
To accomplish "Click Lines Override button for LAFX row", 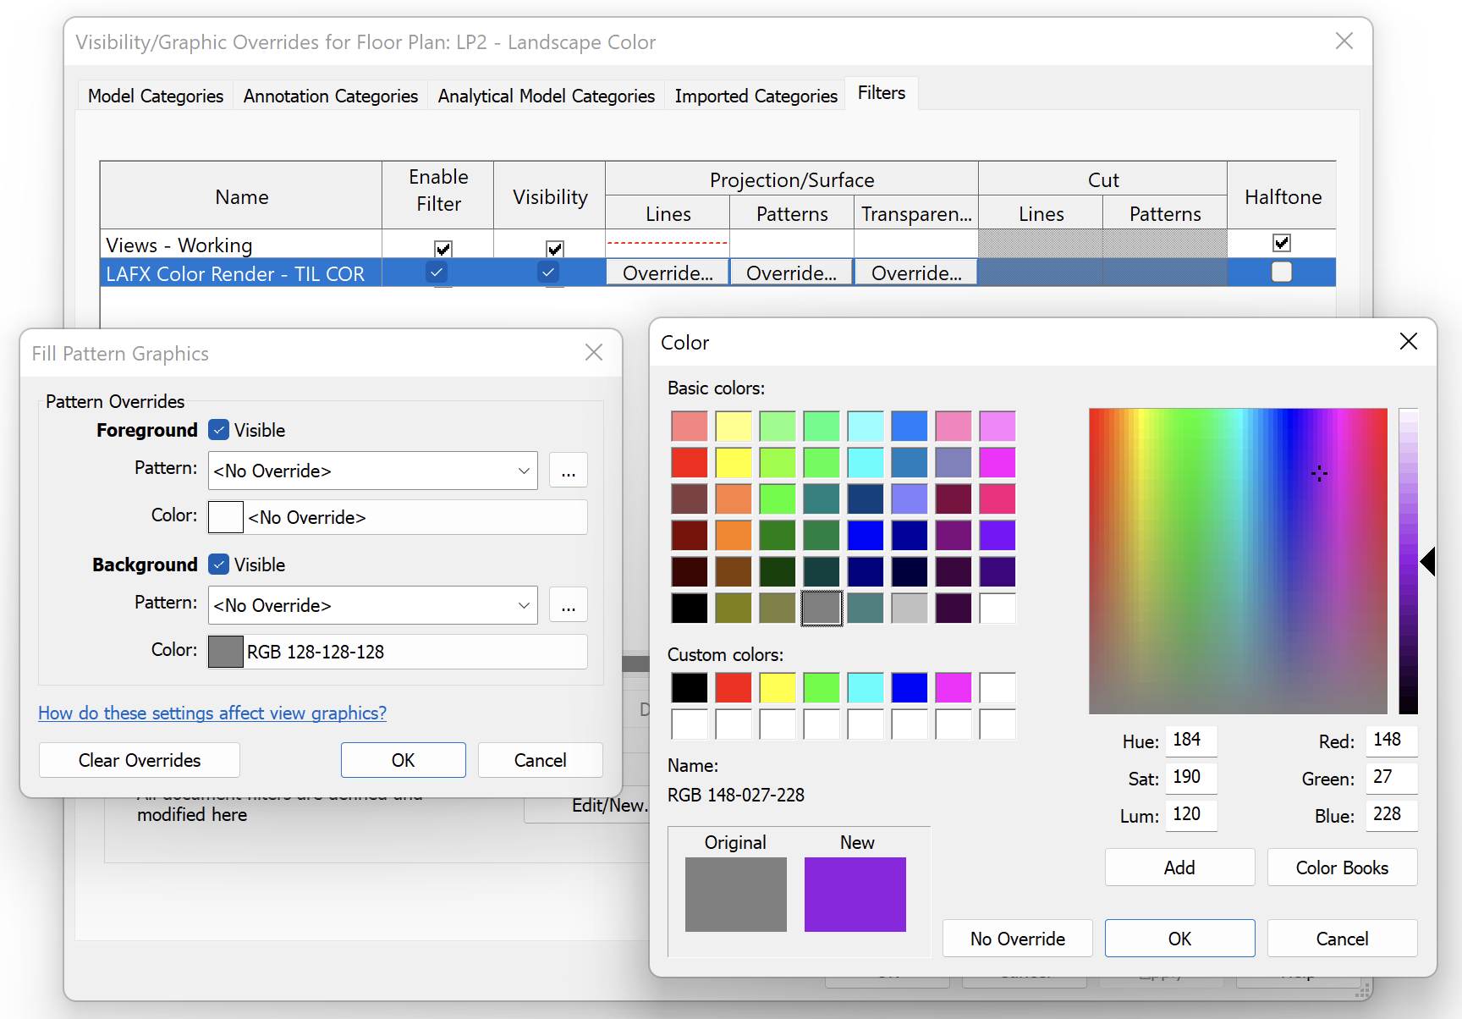I will pos(668,273).
